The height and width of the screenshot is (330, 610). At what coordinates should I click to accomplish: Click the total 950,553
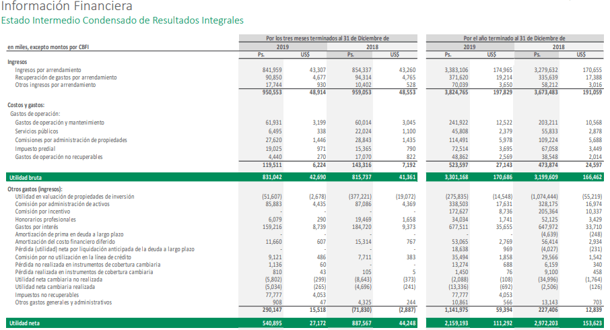pos(272,93)
